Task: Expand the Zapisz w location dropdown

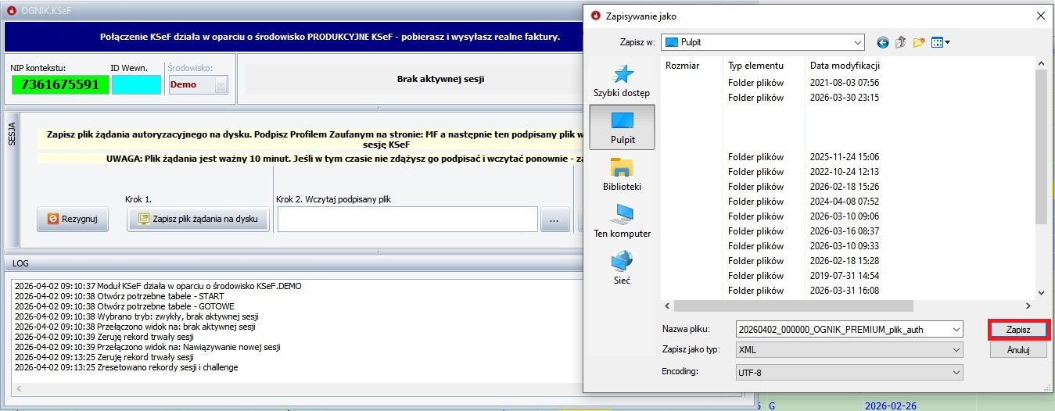Action: (x=857, y=42)
